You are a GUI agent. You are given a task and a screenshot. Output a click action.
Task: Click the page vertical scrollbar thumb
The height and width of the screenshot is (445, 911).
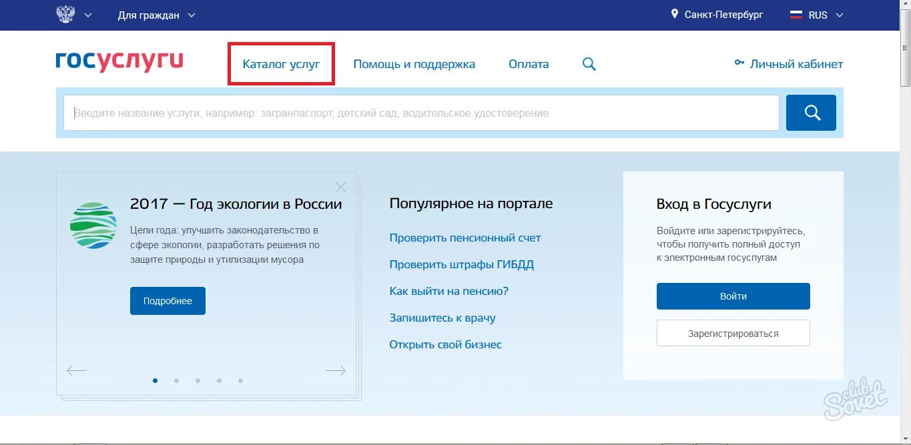click(905, 49)
